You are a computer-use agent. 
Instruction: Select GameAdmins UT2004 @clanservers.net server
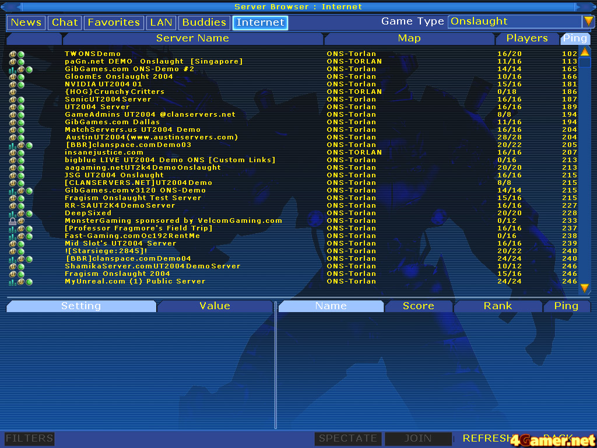pos(293,115)
